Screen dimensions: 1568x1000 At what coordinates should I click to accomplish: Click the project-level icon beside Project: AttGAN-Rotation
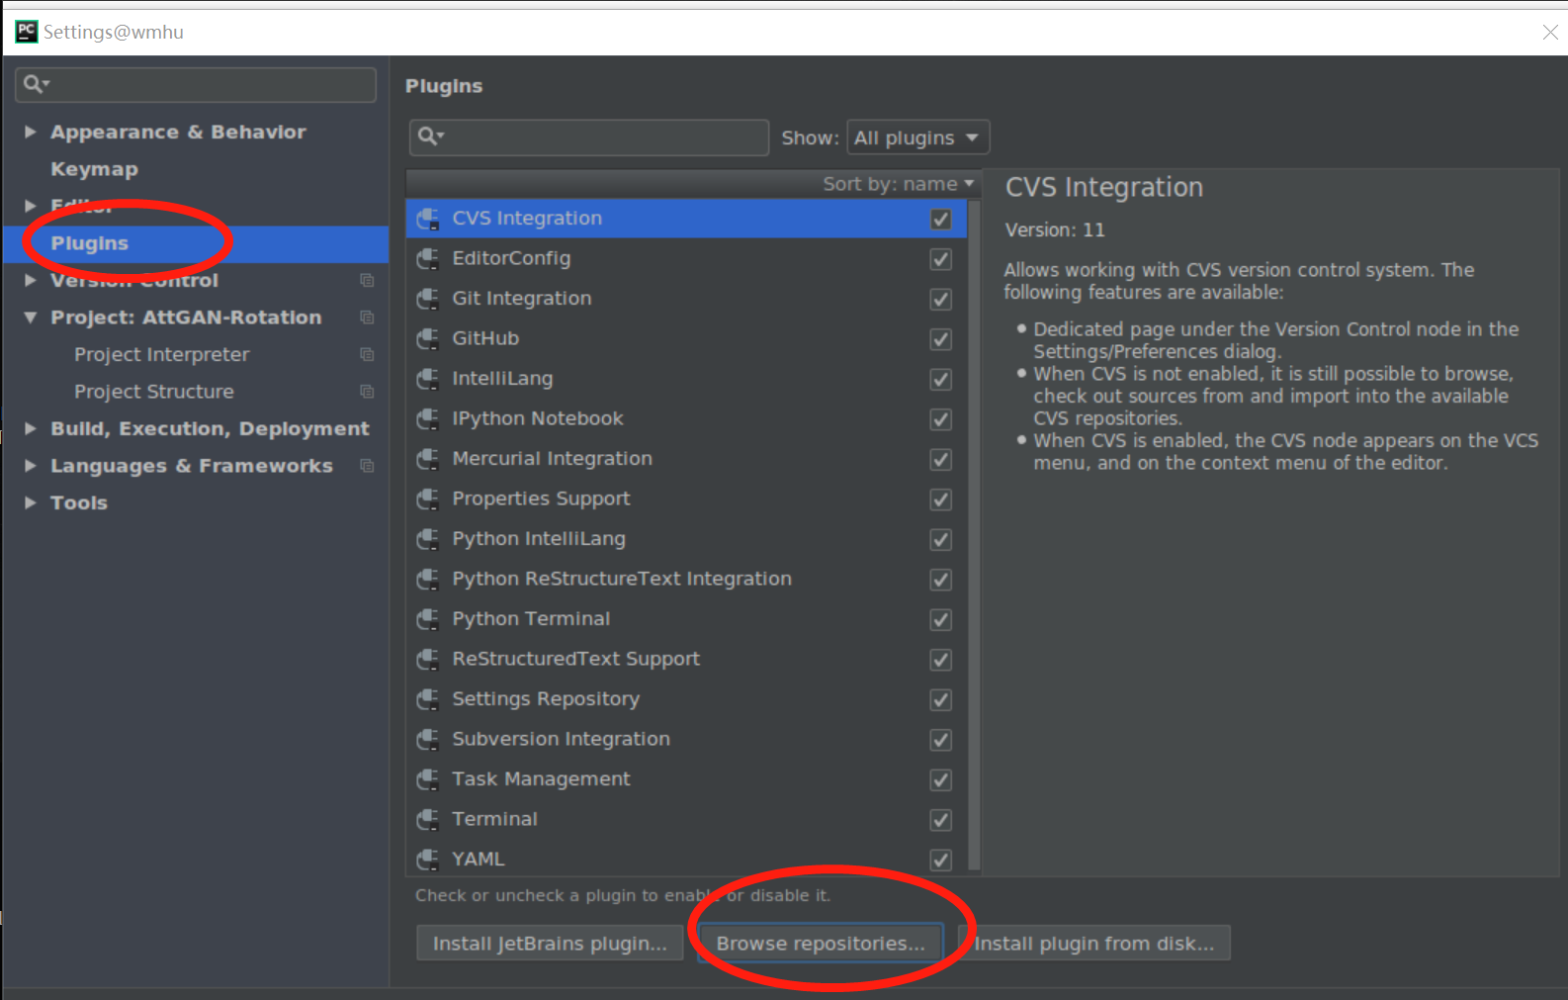[x=367, y=318]
